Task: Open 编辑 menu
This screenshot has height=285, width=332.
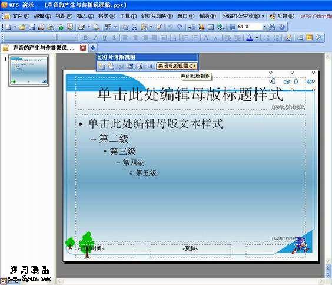Action: (x=42, y=16)
